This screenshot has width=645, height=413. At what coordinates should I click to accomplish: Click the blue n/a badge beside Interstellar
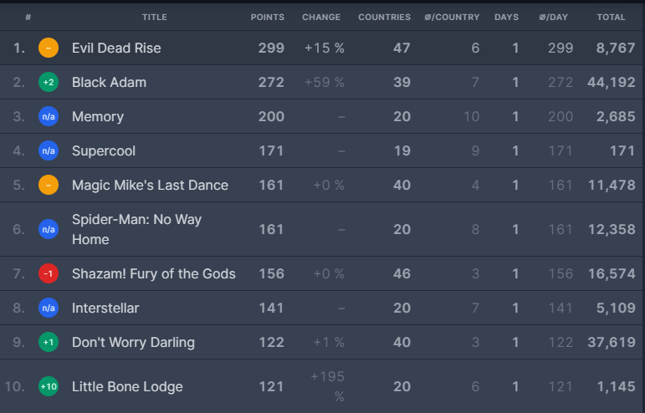pos(49,308)
